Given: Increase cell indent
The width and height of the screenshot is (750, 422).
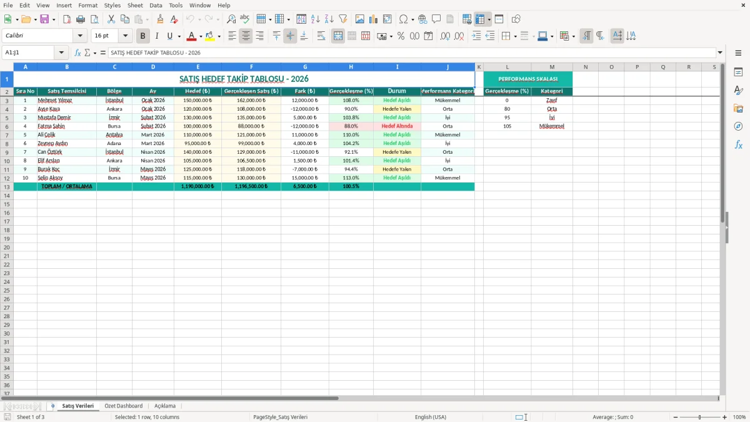Looking at the screenshot, I should (476, 36).
